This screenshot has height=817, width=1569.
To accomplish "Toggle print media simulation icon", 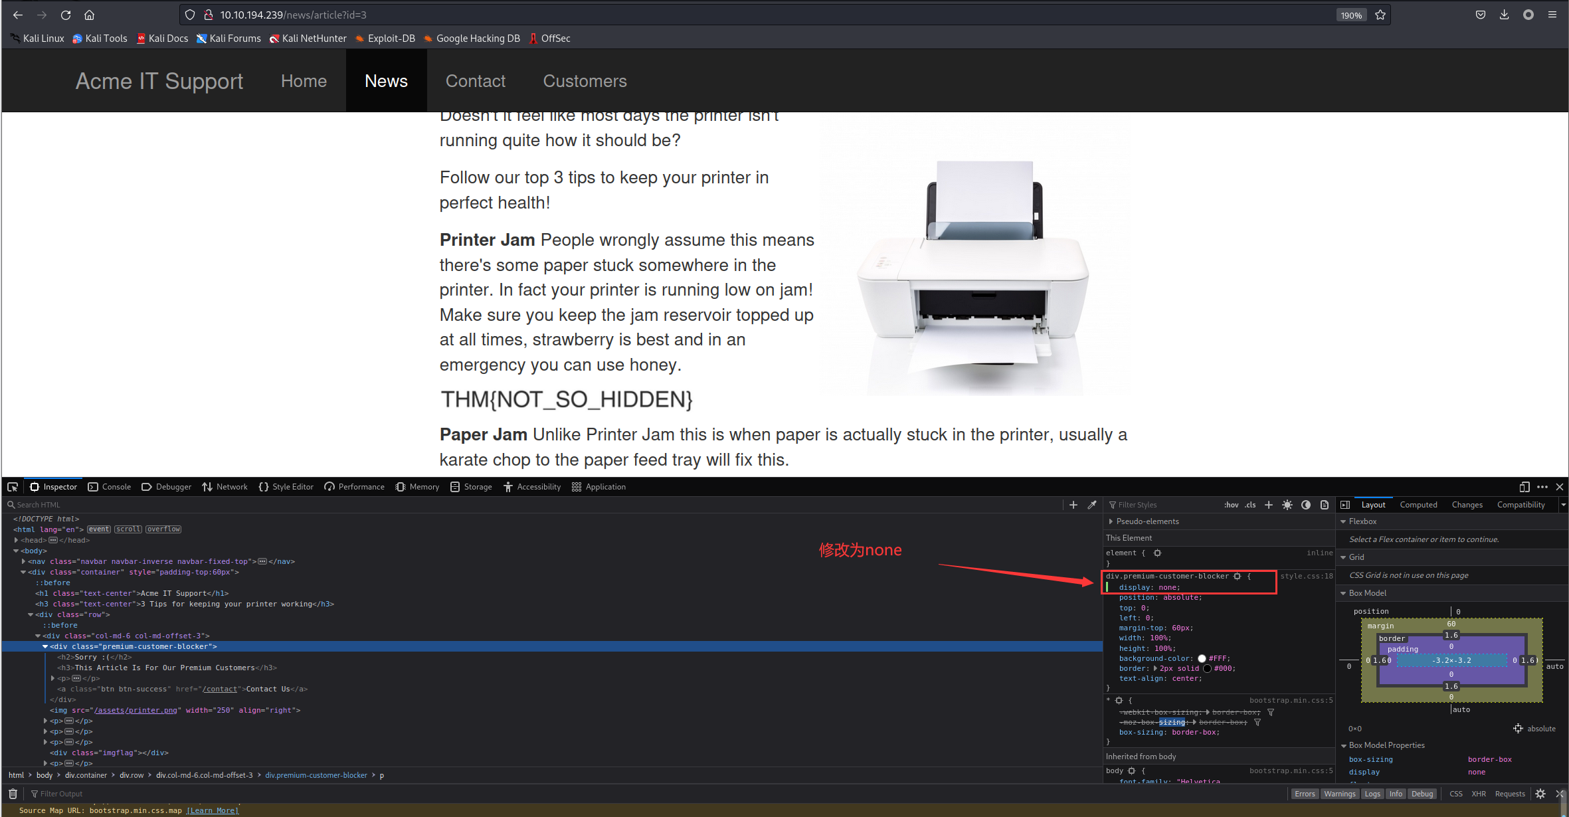I will point(1325,505).
